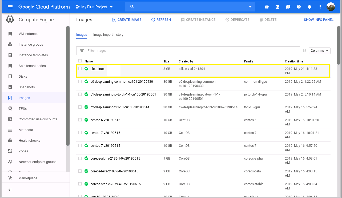Click the Instance templates sidebar icon
The height and width of the screenshot is (198, 342).
[x=10, y=55]
